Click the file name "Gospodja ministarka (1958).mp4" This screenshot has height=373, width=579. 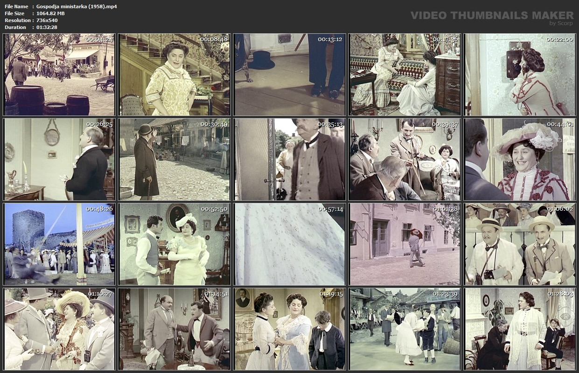coord(77,7)
